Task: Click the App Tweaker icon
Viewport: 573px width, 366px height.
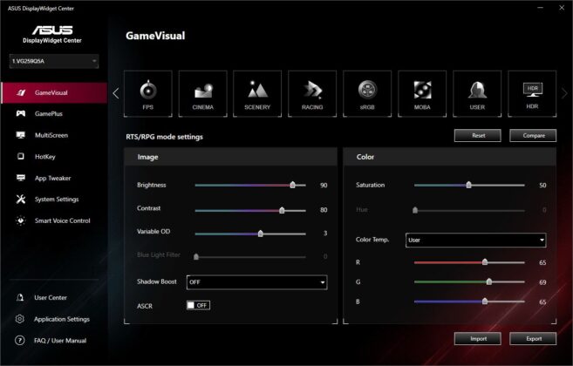Action: (21, 178)
